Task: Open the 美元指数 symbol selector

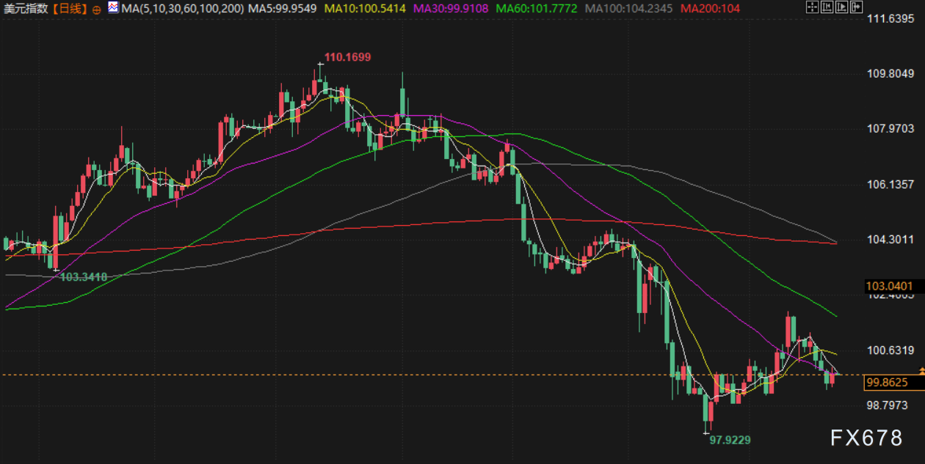Action: point(25,9)
